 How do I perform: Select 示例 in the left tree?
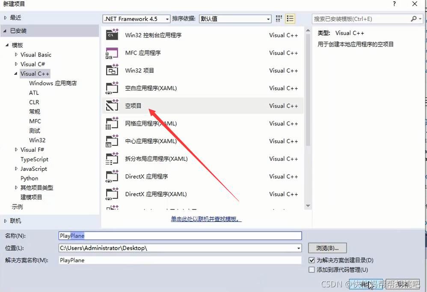click(x=17, y=206)
